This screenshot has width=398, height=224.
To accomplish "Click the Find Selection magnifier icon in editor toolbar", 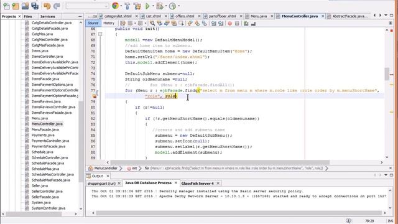I will pyautogui.click(x=152, y=24).
